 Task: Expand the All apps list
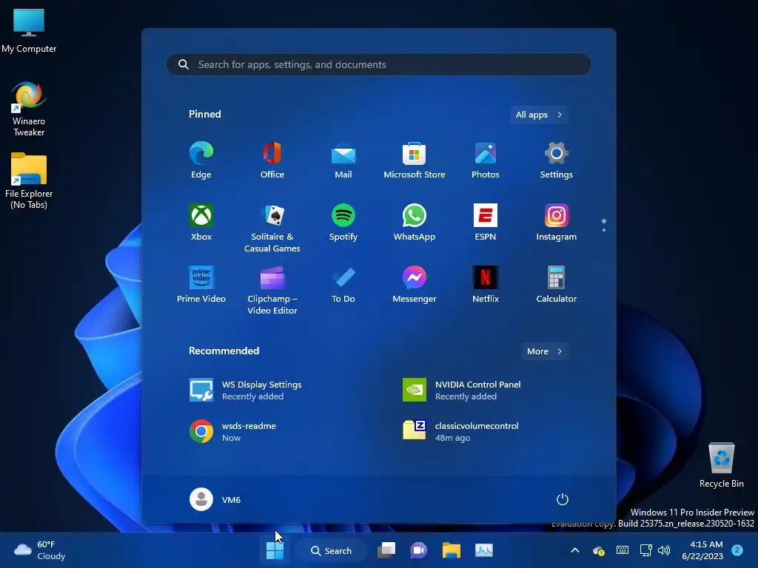click(539, 115)
